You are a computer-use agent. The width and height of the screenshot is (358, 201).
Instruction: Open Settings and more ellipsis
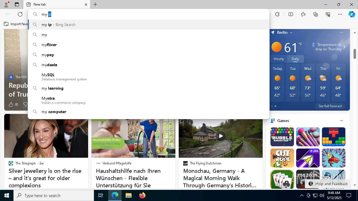coord(340,14)
